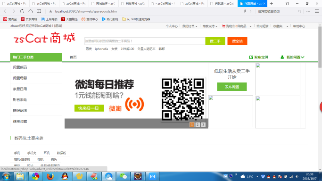Click the address bar URL
The height and width of the screenshot is (181, 322).
click(x=86, y=11)
